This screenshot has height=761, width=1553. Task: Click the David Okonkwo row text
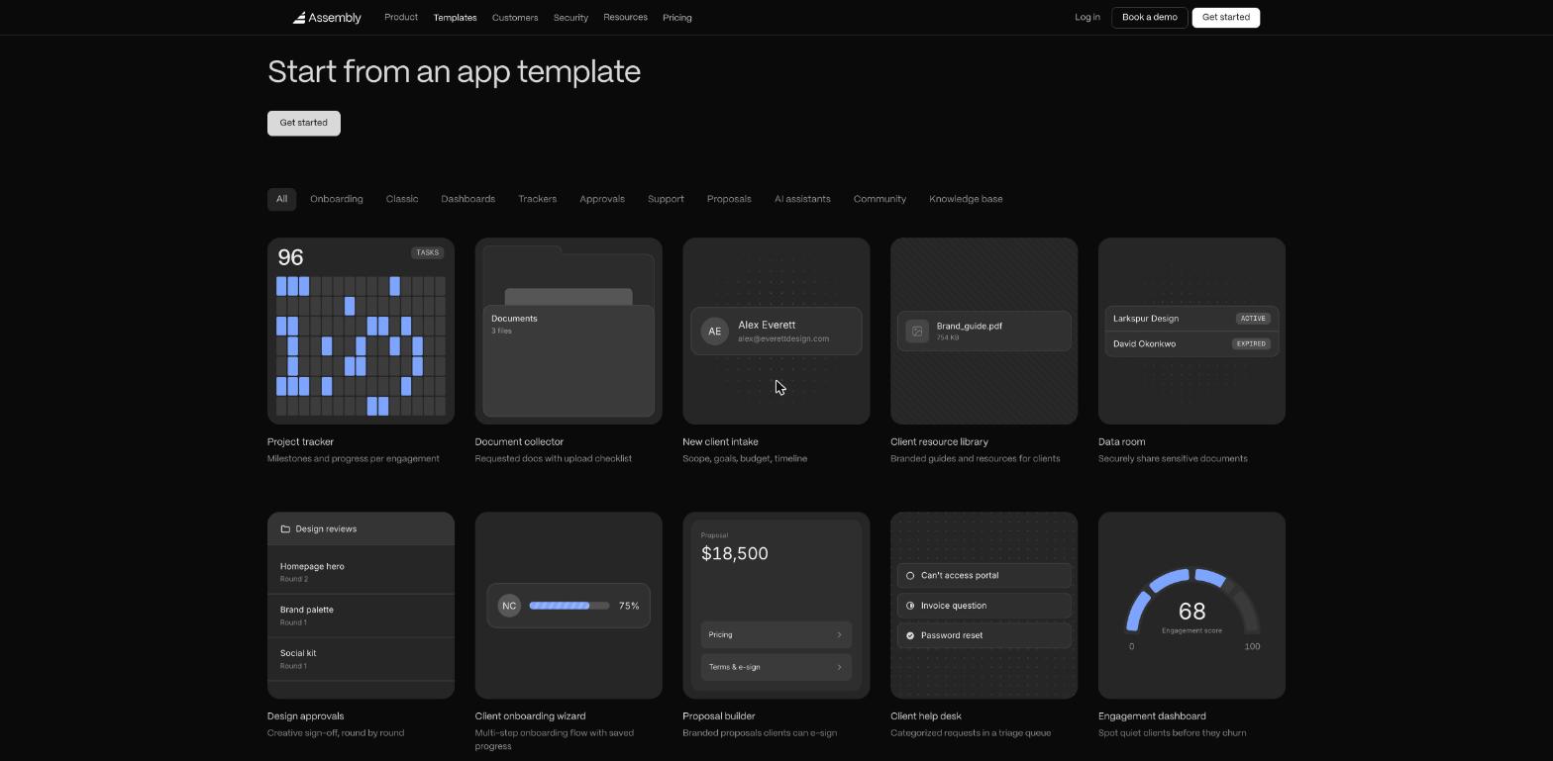click(x=1144, y=344)
